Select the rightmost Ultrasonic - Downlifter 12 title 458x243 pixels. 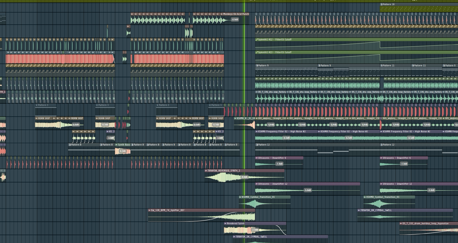397,184
